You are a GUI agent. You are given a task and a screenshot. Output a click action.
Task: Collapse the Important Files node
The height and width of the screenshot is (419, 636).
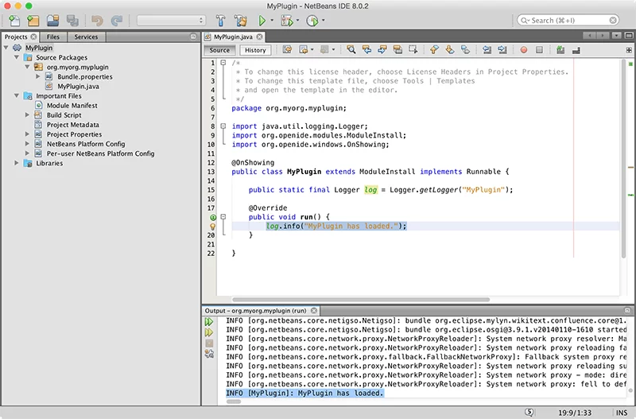point(17,95)
